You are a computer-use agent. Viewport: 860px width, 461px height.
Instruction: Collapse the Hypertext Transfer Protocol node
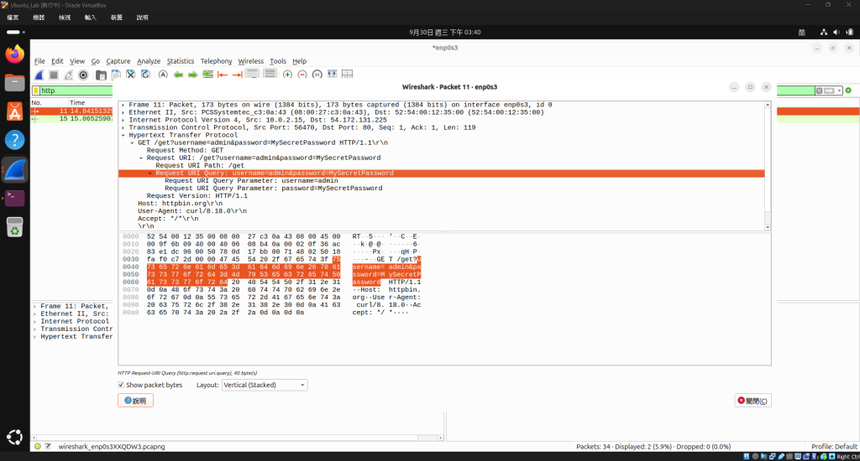(x=123, y=135)
